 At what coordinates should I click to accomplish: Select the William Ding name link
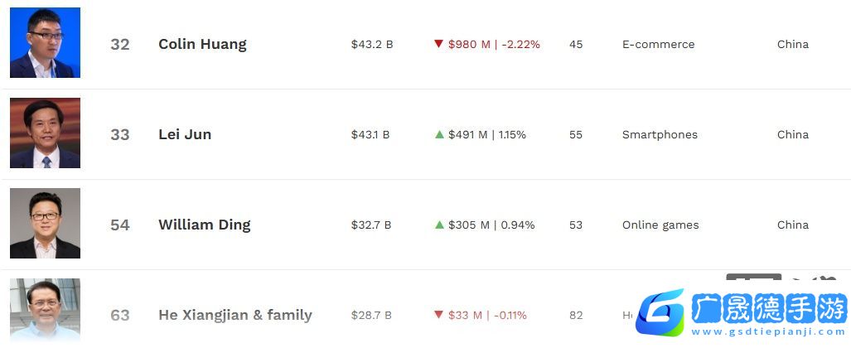pos(205,225)
